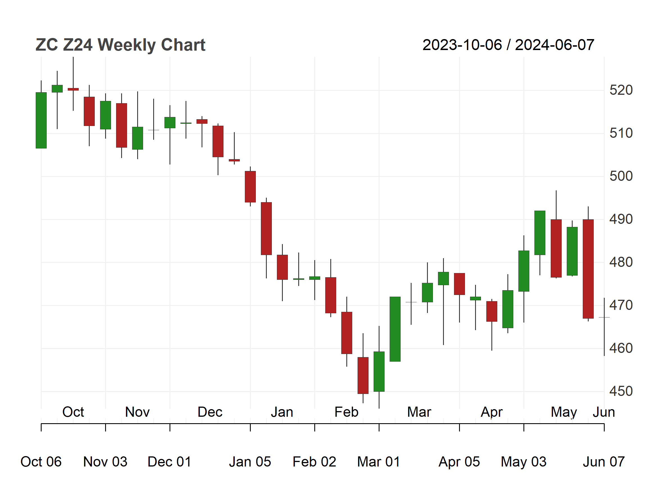Click the May month label
This screenshot has height=498, width=664.
564,413
